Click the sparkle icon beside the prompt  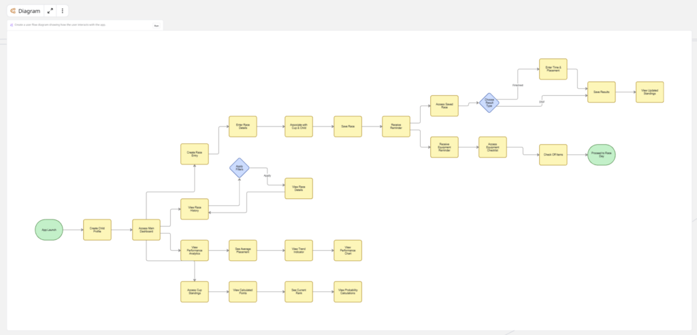tap(12, 25)
